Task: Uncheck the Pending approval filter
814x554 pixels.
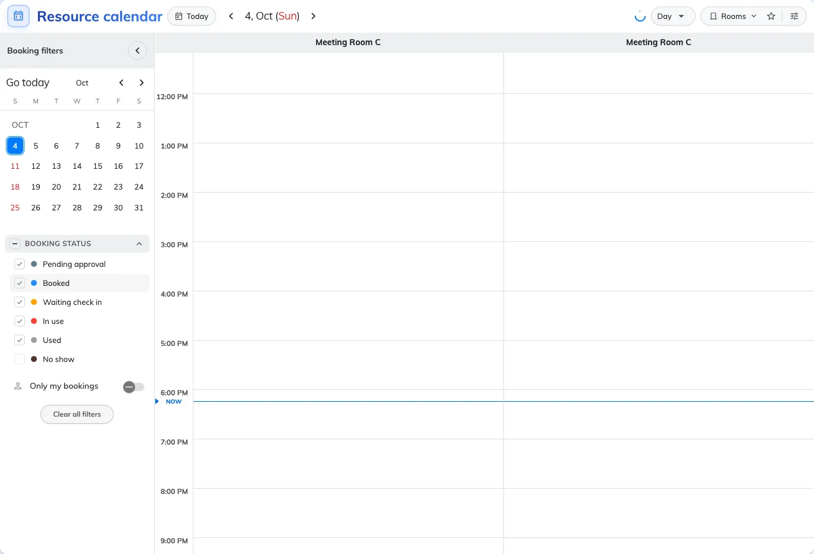Action: point(20,264)
